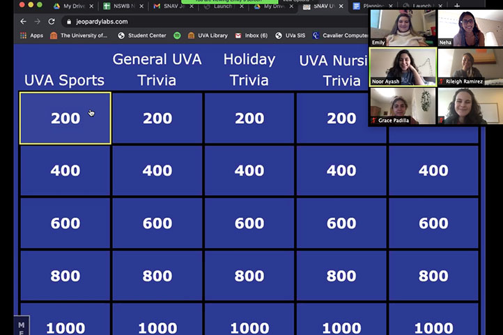Choose Holiday Trivia for 600
Viewport: 503px width, 335px height.
[x=249, y=223]
